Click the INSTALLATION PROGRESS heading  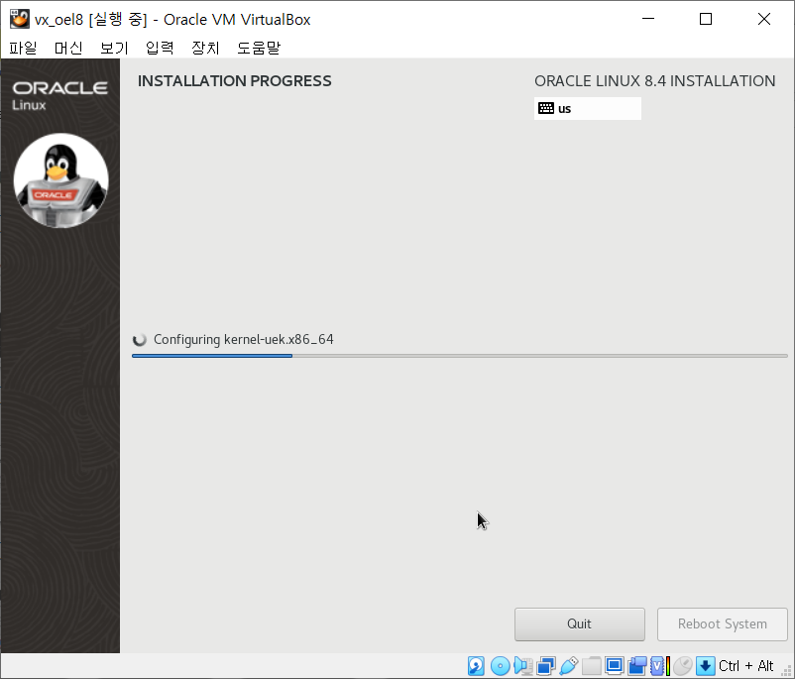[x=234, y=81]
